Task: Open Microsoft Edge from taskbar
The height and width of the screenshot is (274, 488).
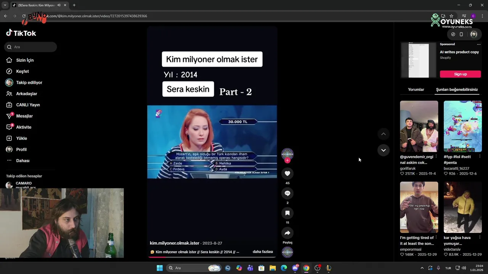Action: coord(284,268)
